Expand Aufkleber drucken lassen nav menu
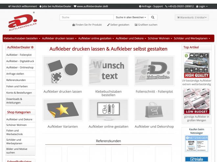The image size is (217, 162). (59, 38)
